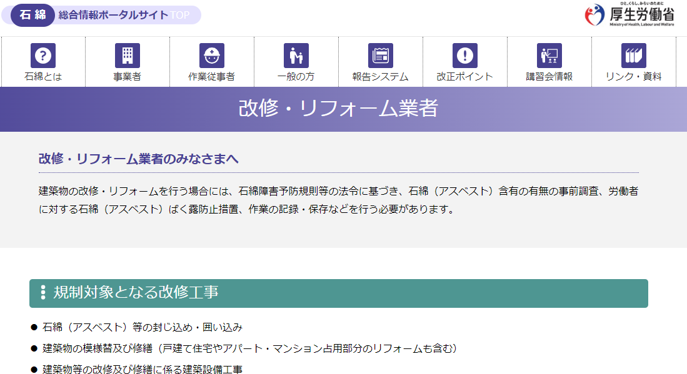The height and width of the screenshot is (374, 687).
Task: Click the lecture presenter icon for 講習会情報
Action: pos(549,56)
